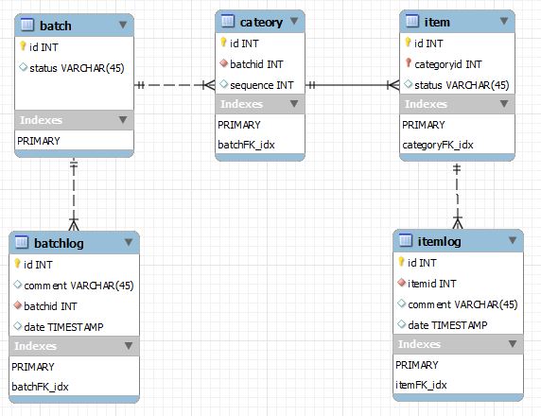Click red key icon beside categoryid in item
Screen dimensions: 541x416
click(x=409, y=63)
